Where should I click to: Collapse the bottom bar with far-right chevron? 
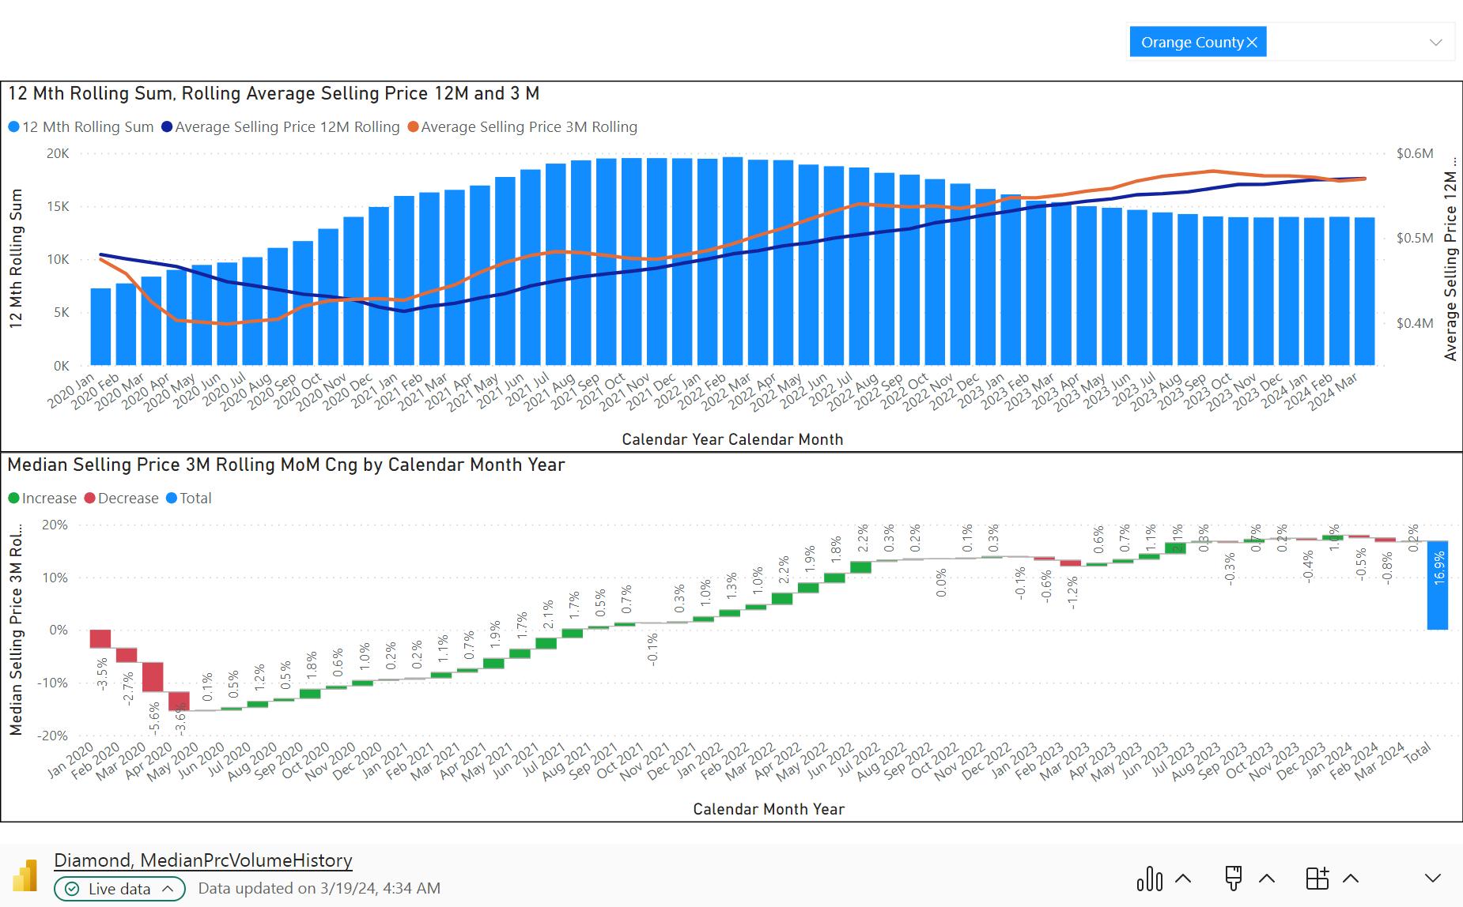[1433, 878]
